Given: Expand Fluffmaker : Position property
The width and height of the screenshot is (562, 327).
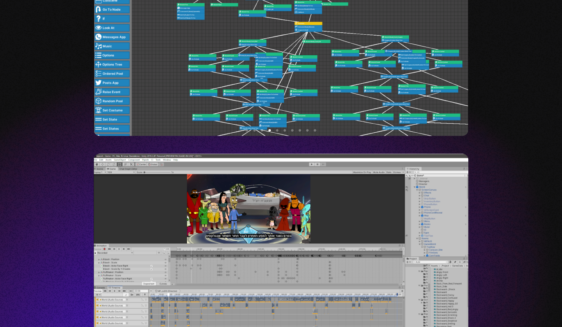Looking at the screenshot, I should [x=99, y=272].
